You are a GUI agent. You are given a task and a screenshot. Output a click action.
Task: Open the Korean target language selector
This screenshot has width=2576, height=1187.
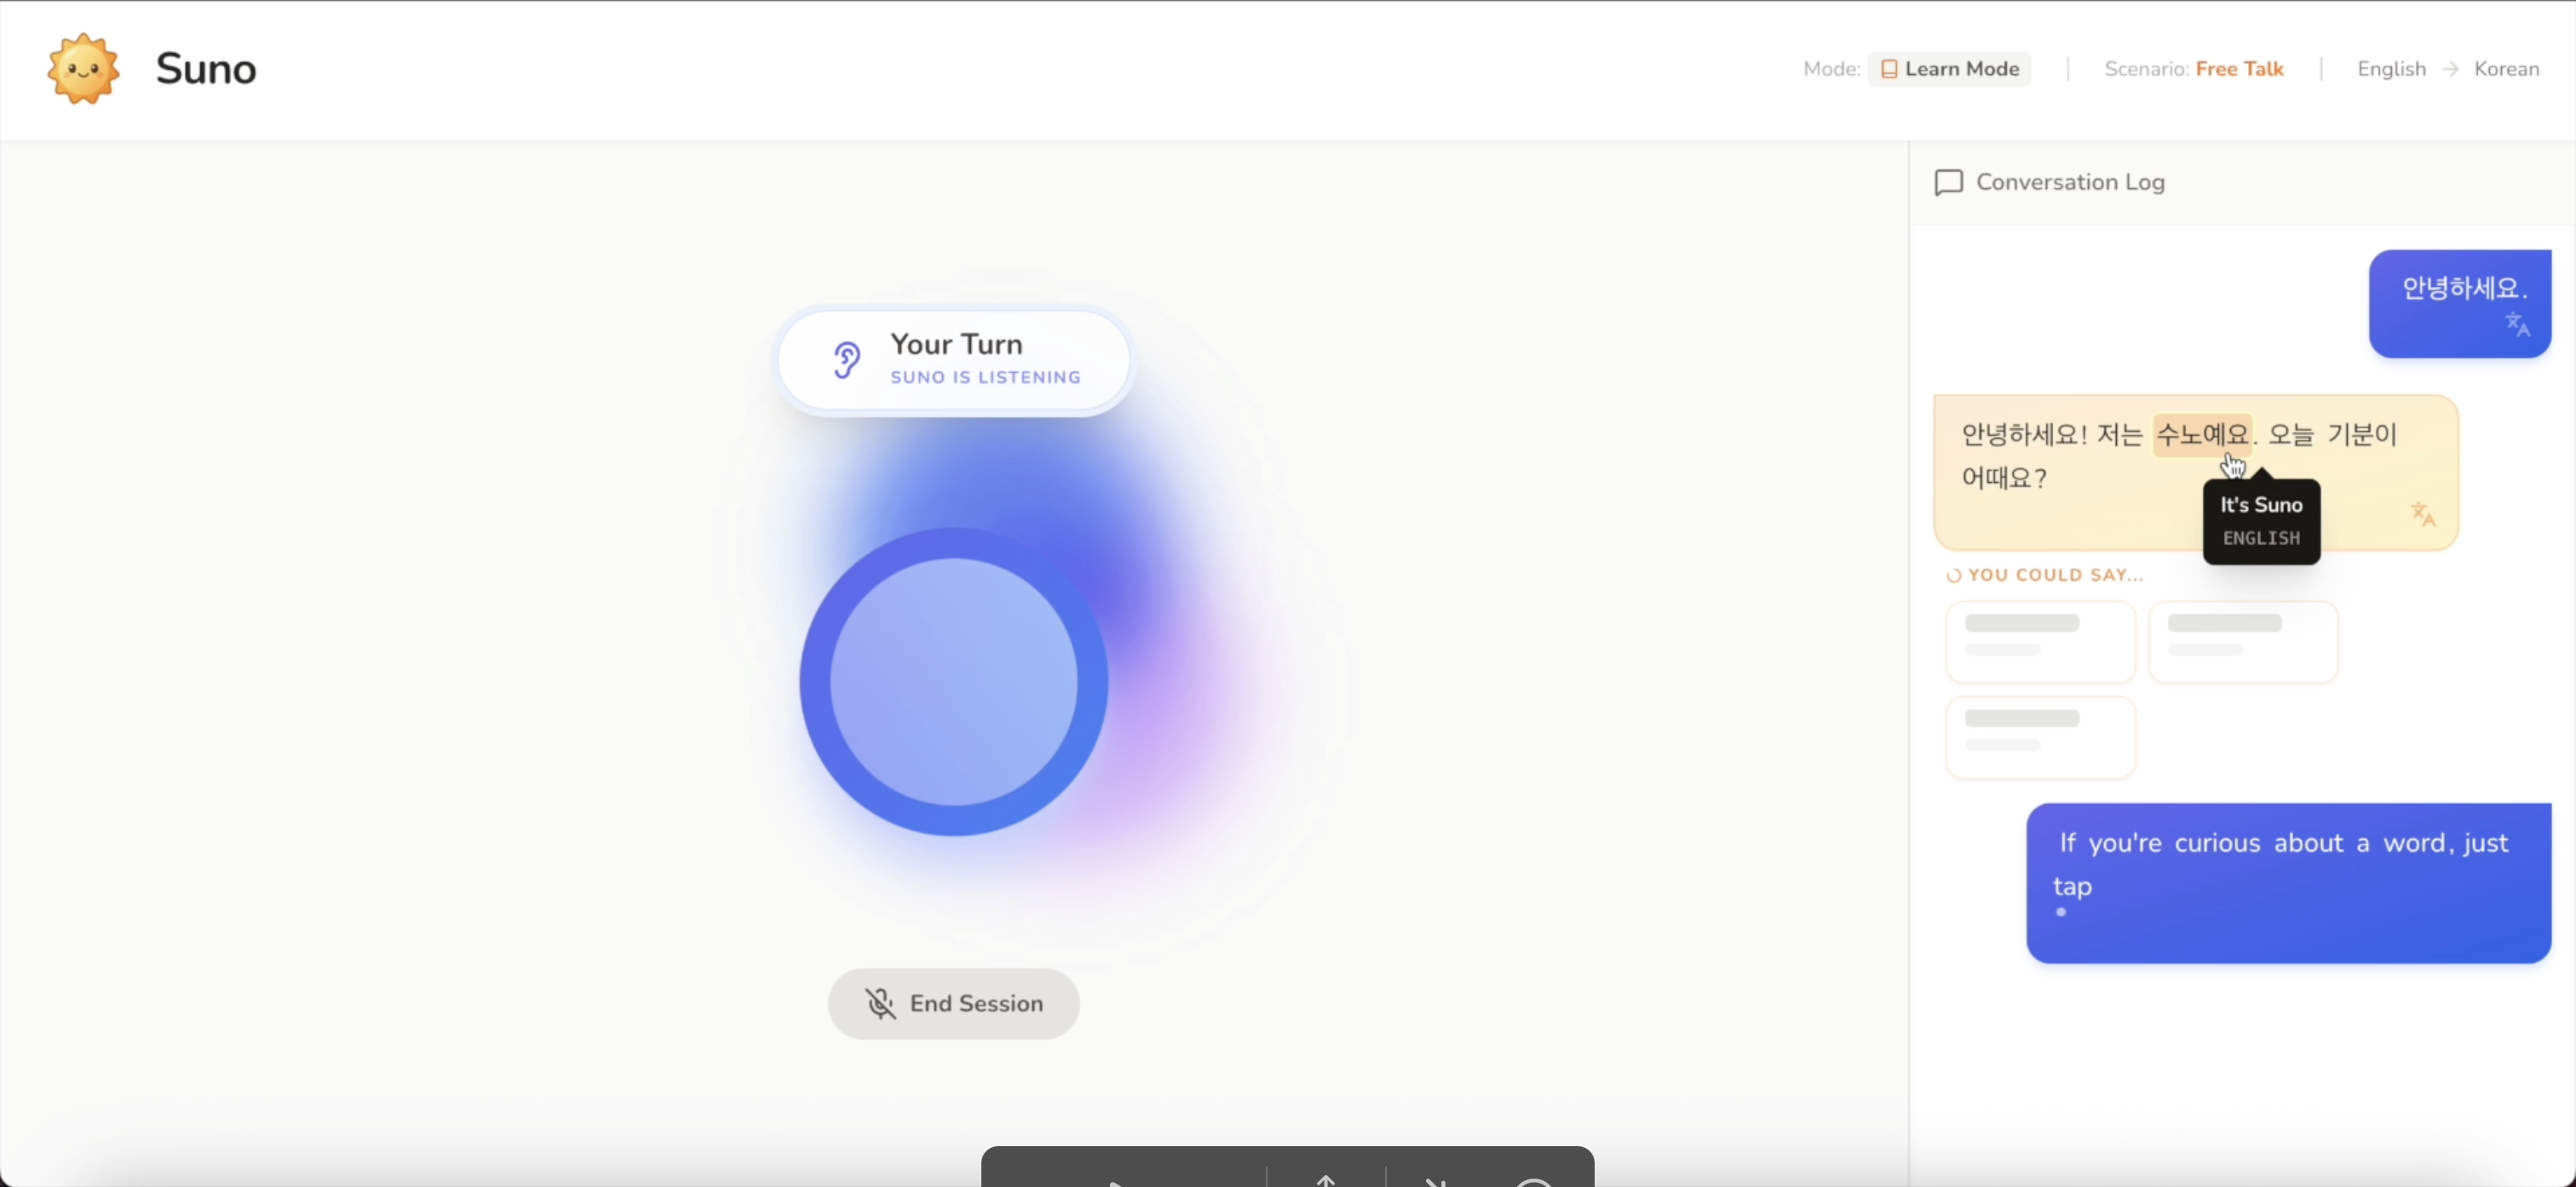pyautogui.click(x=2506, y=69)
